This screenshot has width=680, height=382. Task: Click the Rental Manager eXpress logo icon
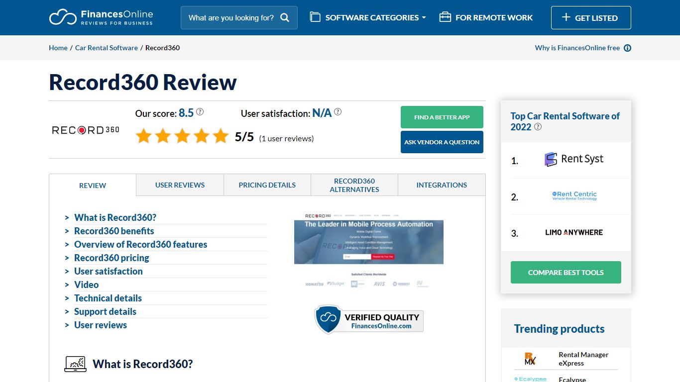pyautogui.click(x=530, y=359)
